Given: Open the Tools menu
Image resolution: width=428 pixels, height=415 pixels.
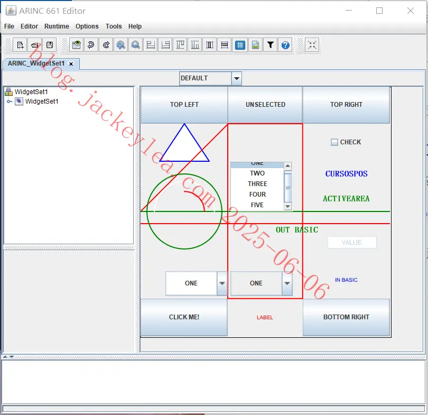Looking at the screenshot, I should tap(114, 26).
